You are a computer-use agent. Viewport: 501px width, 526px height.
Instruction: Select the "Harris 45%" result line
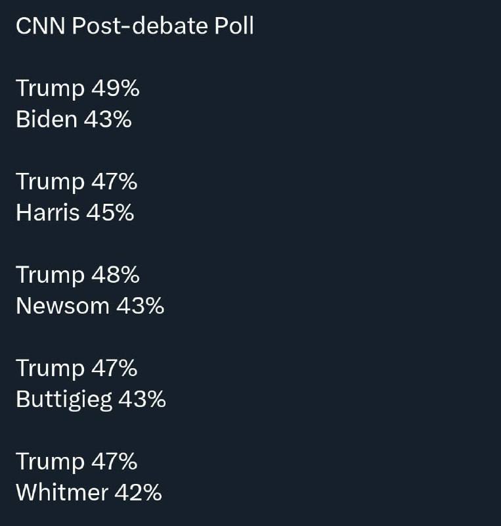pyautogui.click(x=75, y=213)
